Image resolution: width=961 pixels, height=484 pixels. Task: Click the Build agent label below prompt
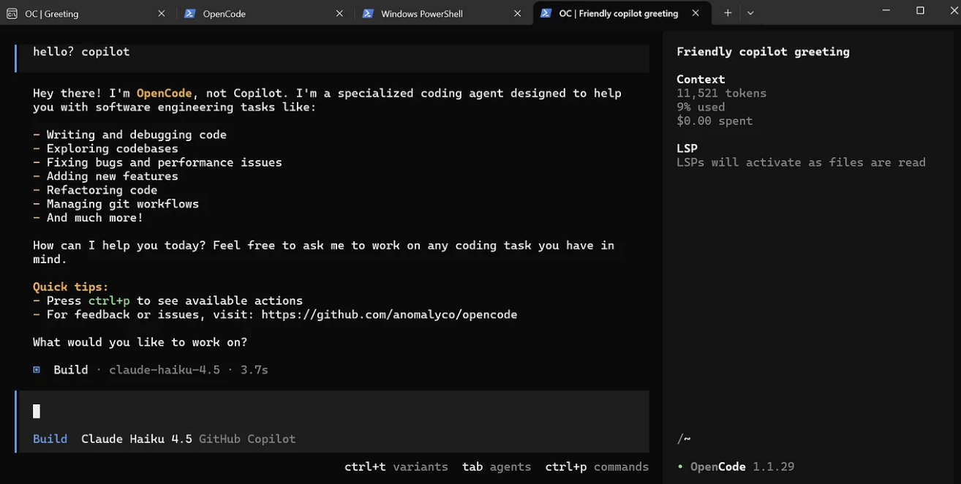tap(50, 439)
